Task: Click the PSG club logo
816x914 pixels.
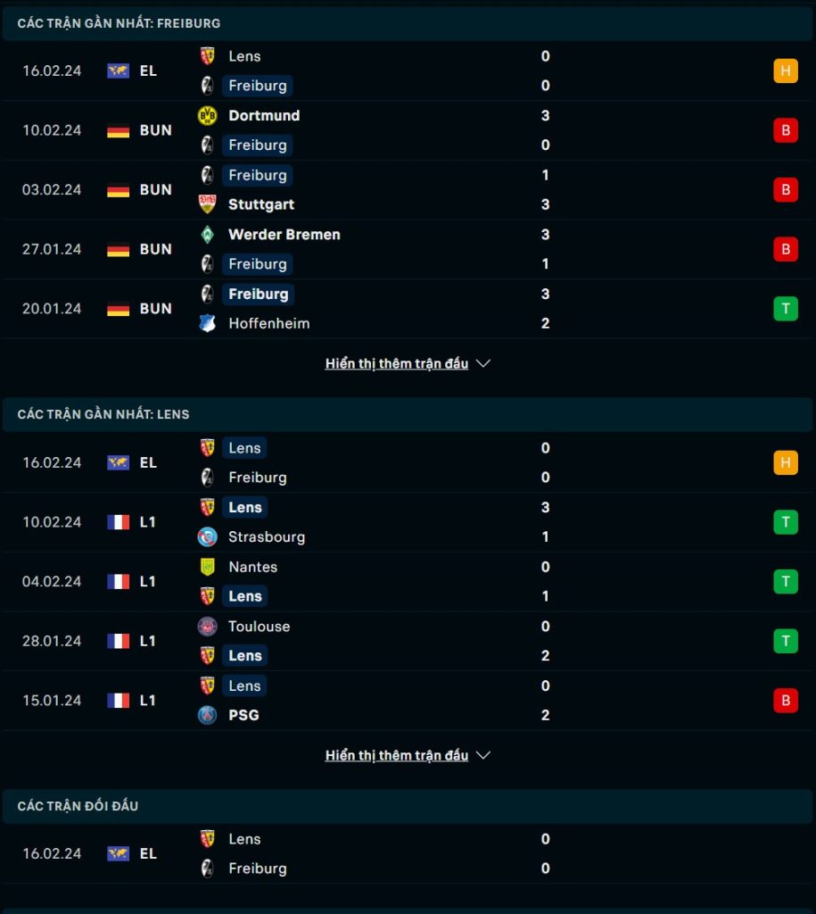Action: (208, 715)
